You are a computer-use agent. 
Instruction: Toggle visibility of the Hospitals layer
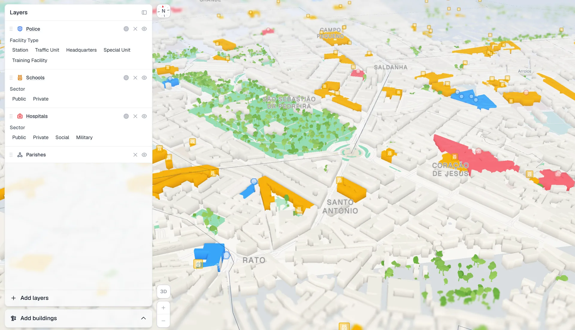tap(144, 116)
